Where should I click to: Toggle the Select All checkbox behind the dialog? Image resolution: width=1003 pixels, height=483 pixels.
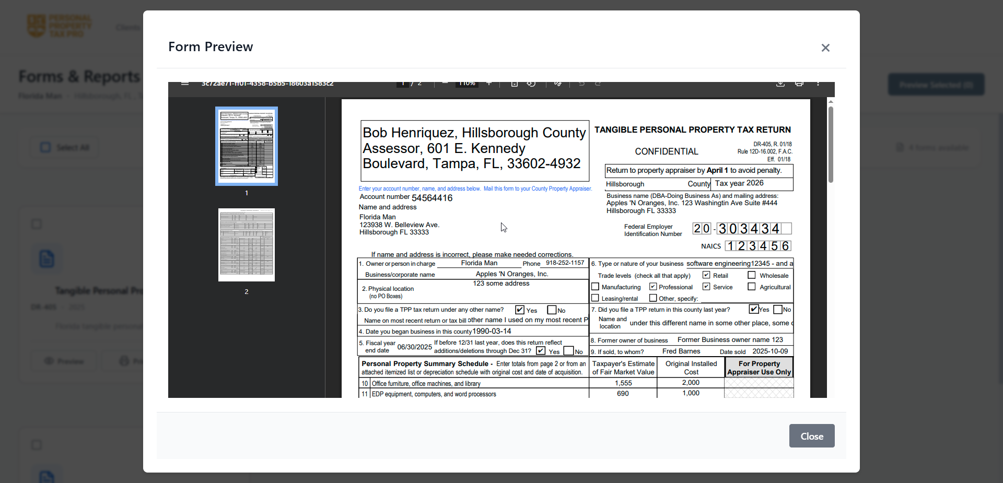[x=45, y=147]
